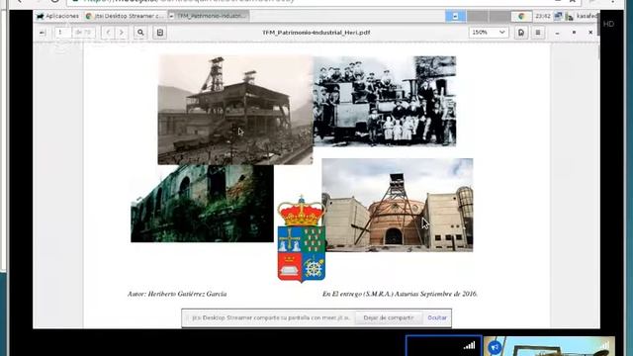
Task: Switch to Jitsi Desktop Streamer taskbar window
Action: pyautogui.click(x=125, y=16)
